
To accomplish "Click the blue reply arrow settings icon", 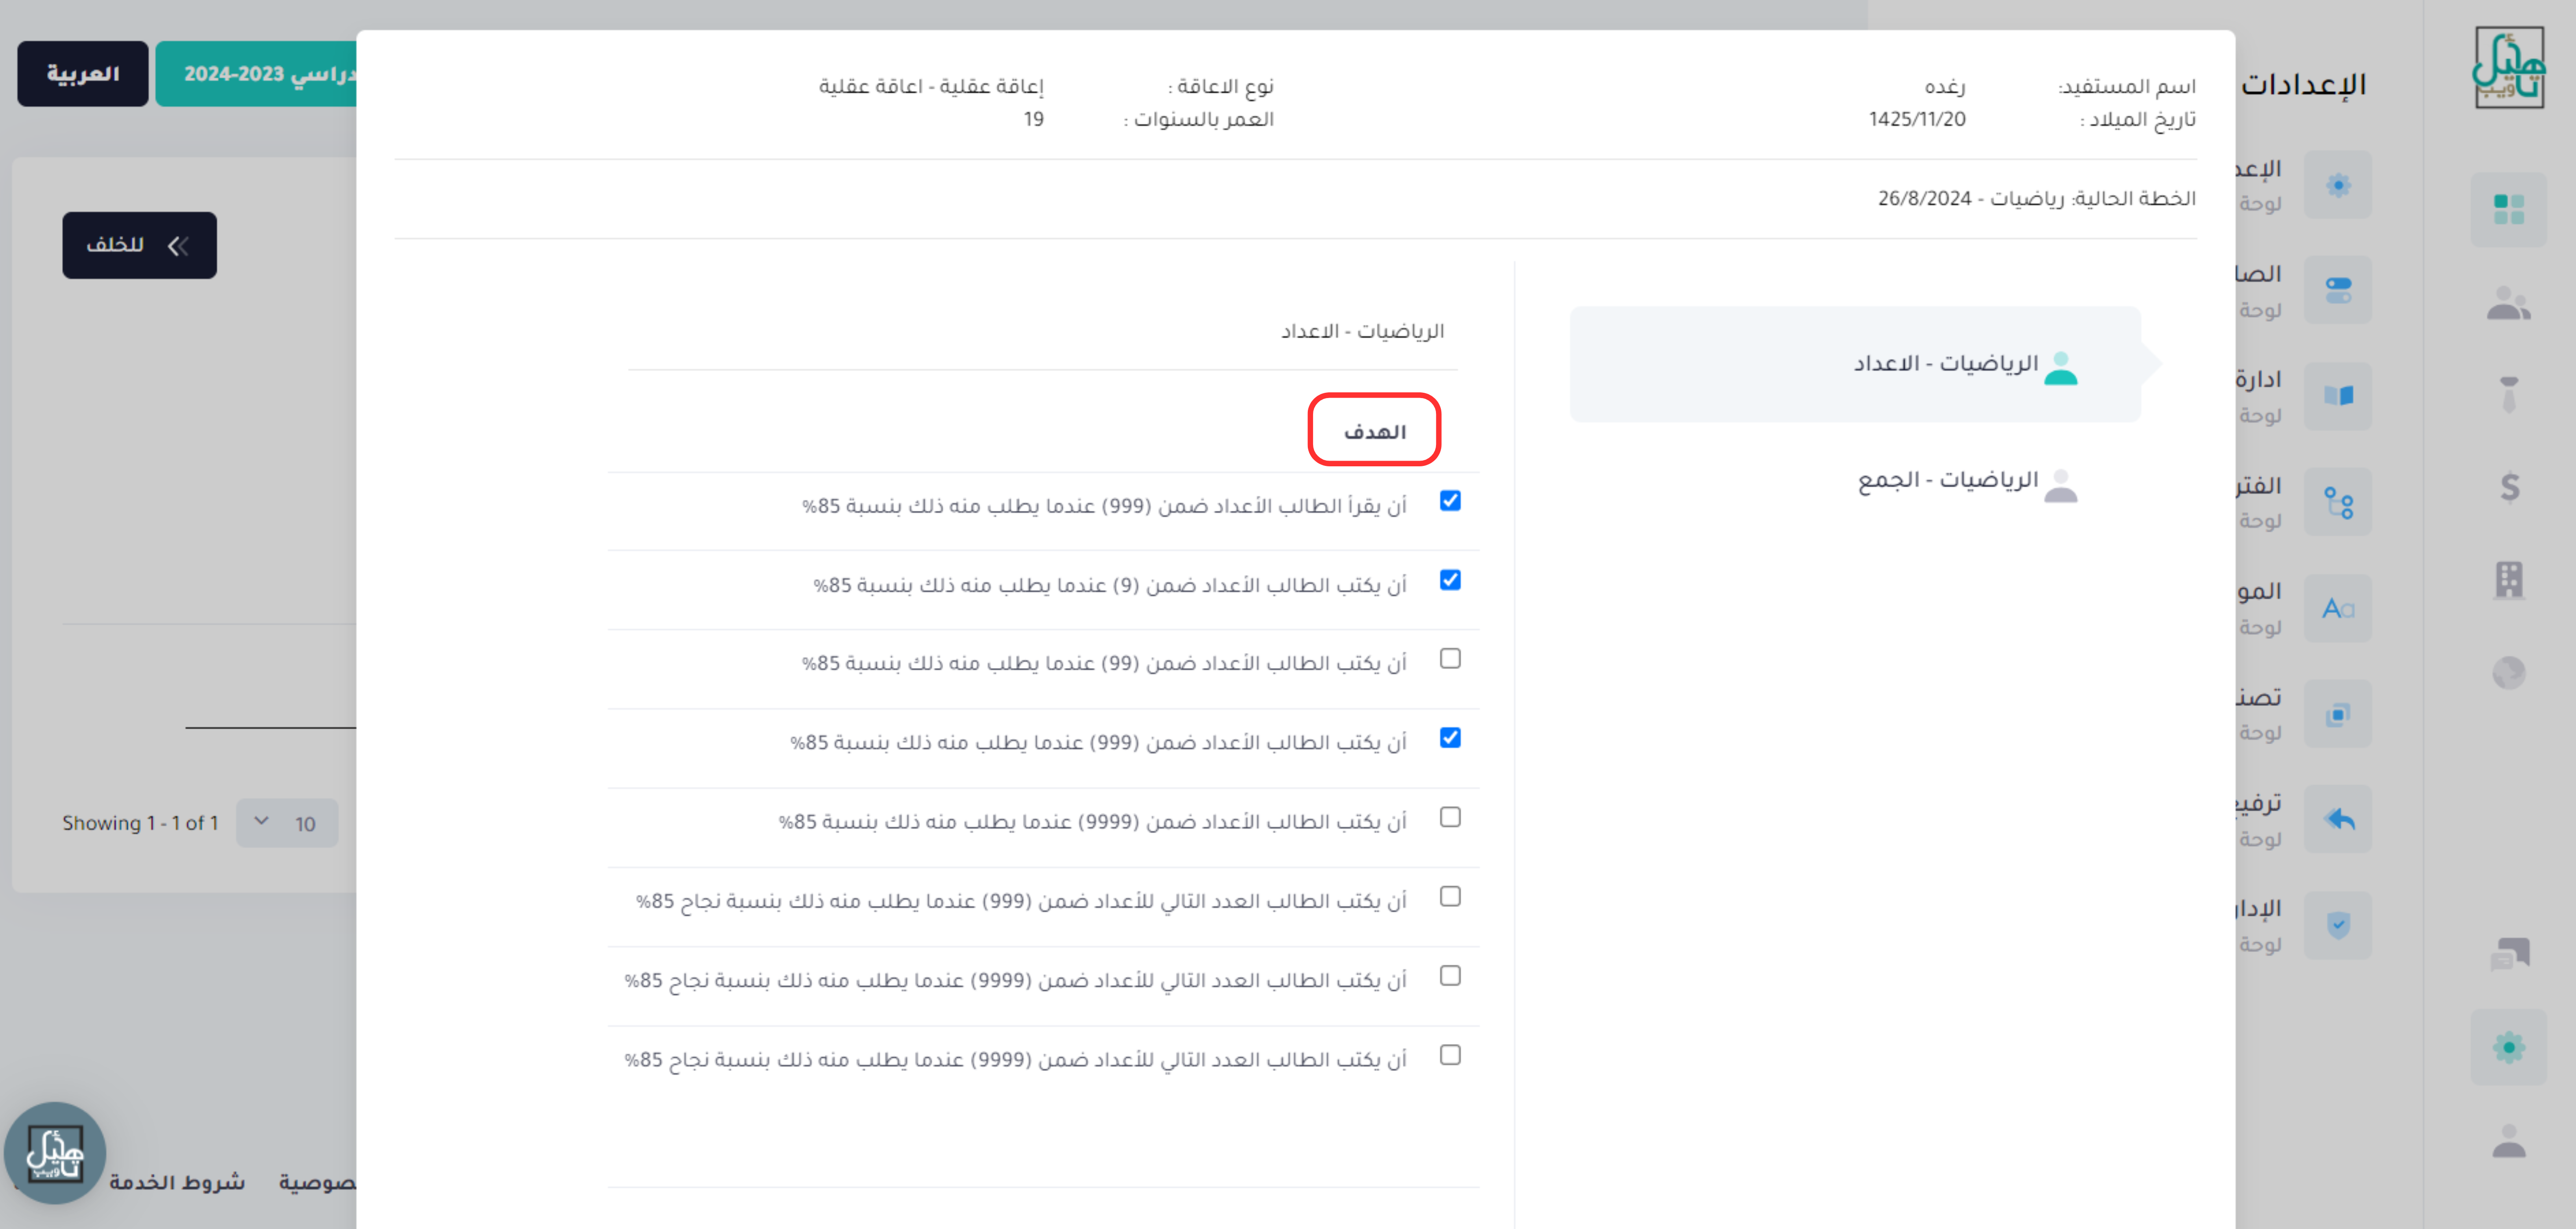I will pyautogui.click(x=2338, y=819).
